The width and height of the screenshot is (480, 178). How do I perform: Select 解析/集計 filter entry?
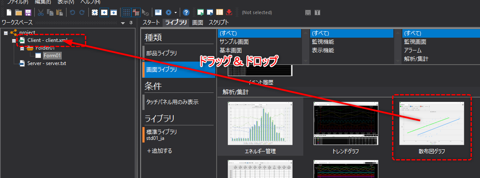tap(416, 59)
